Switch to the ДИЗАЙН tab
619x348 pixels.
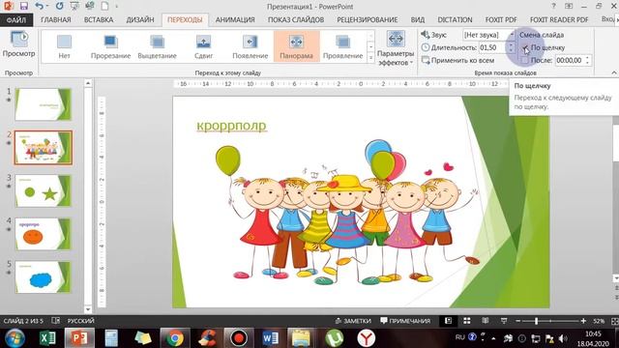coord(140,19)
